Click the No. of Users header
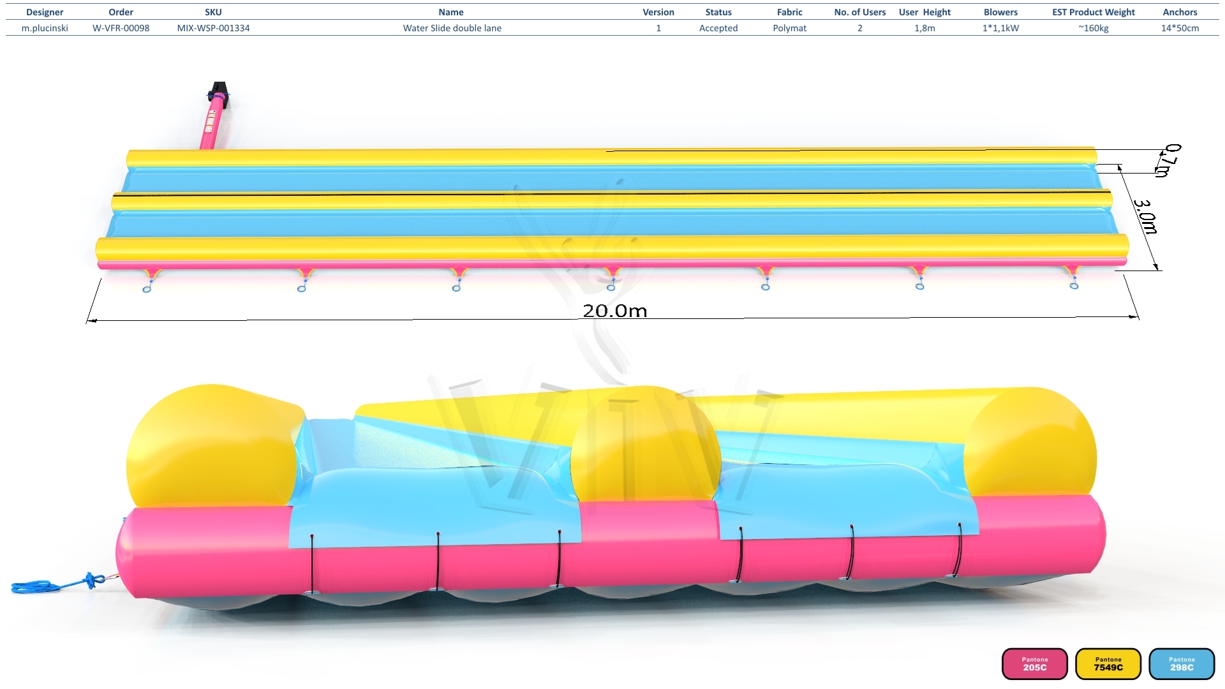This screenshot has width=1225, height=689. click(860, 12)
